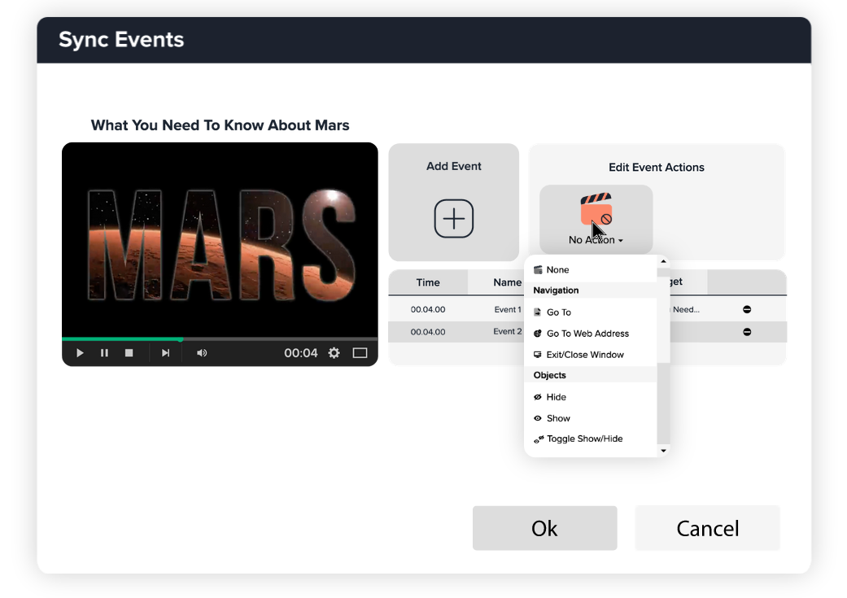Select Go To Web Address action
847x598 pixels.
click(x=587, y=334)
